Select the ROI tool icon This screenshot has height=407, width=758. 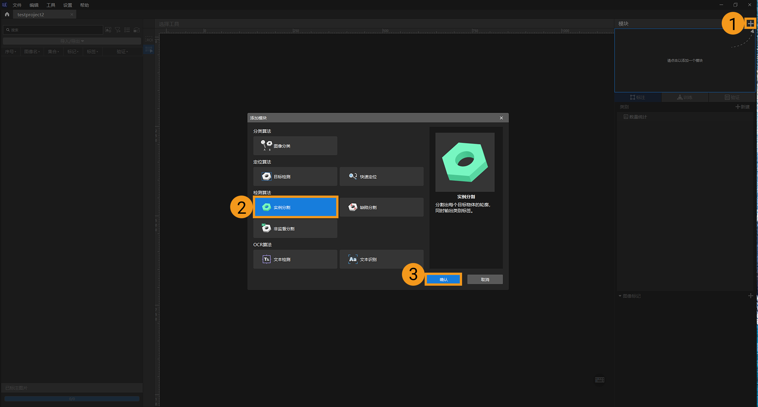pyautogui.click(x=149, y=40)
